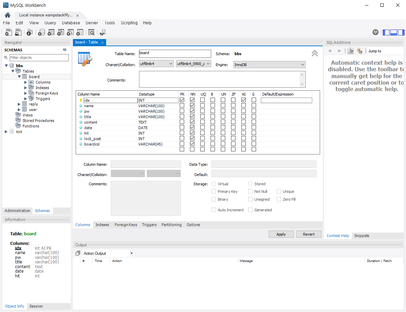Collapse the bbs schema tree node
The width and height of the screenshot is (406, 312).
coord(6,65)
